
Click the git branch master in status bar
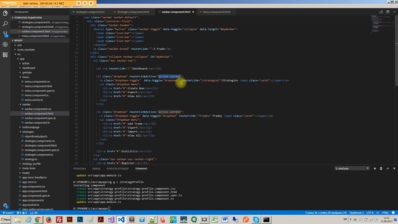8,213
